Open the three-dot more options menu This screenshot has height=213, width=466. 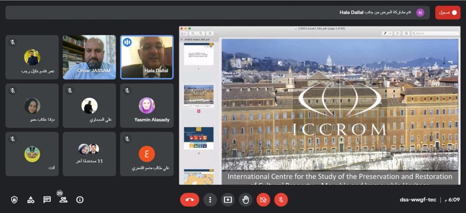coord(210,199)
